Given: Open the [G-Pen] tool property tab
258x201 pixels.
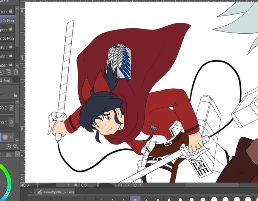Looking at the screenshot, I should point(5,81).
